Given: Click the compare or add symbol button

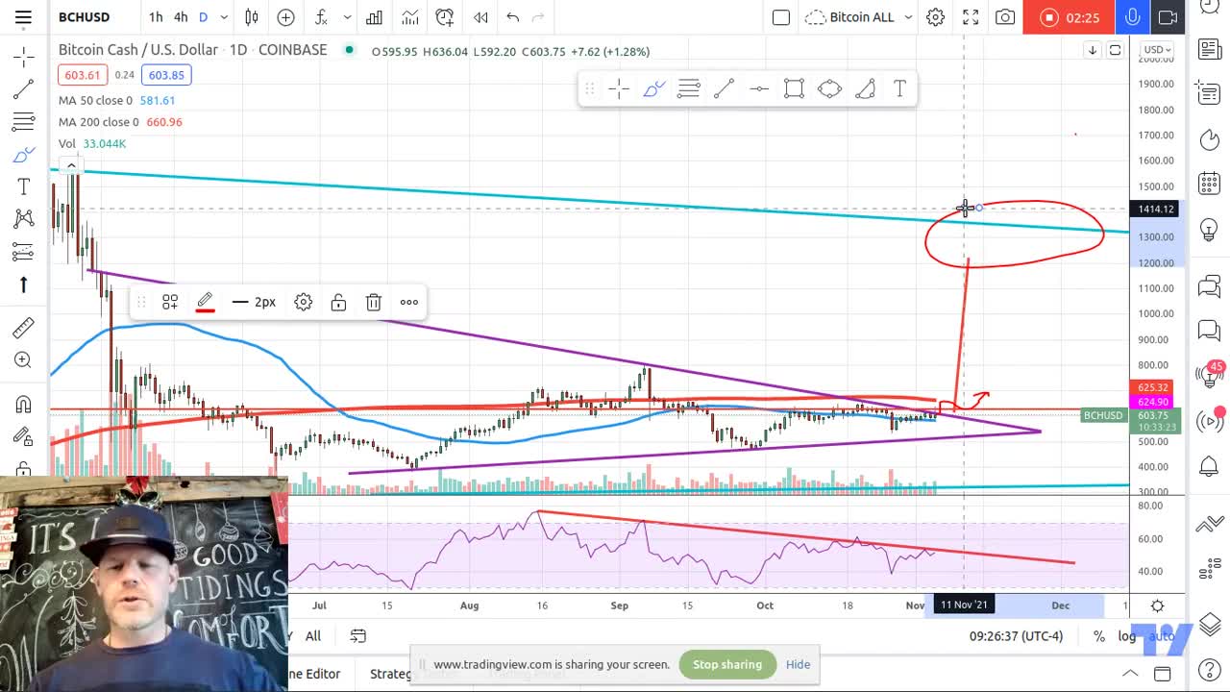Looking at the screenshot, I should (285, 17).
